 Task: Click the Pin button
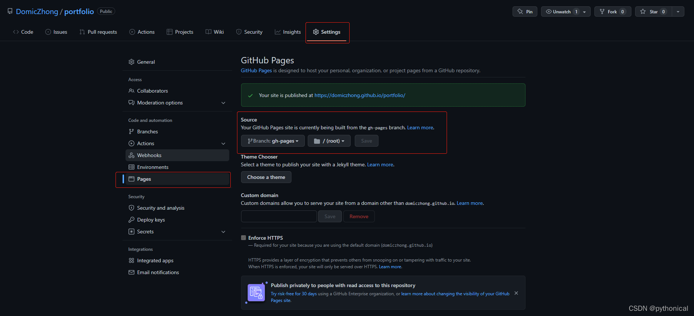coord(525,11)
